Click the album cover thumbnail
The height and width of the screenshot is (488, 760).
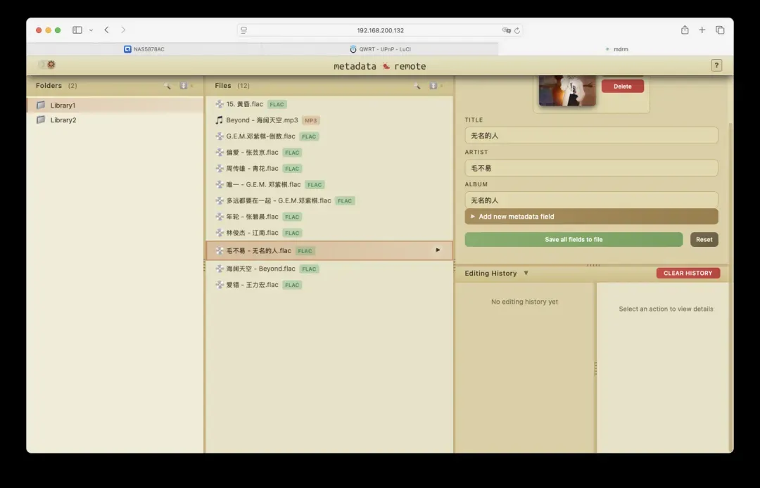[x=567, y=91]
